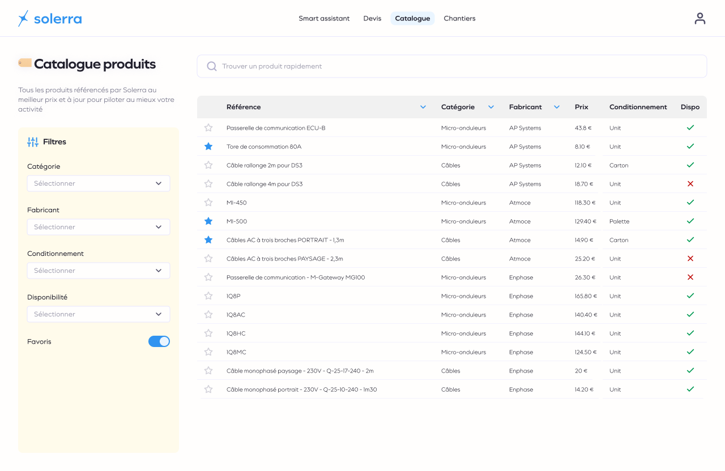Open the IQ8AC product reference
Image resolution: width=725 pixels, height=471 pixels.
tap(236, 315)
